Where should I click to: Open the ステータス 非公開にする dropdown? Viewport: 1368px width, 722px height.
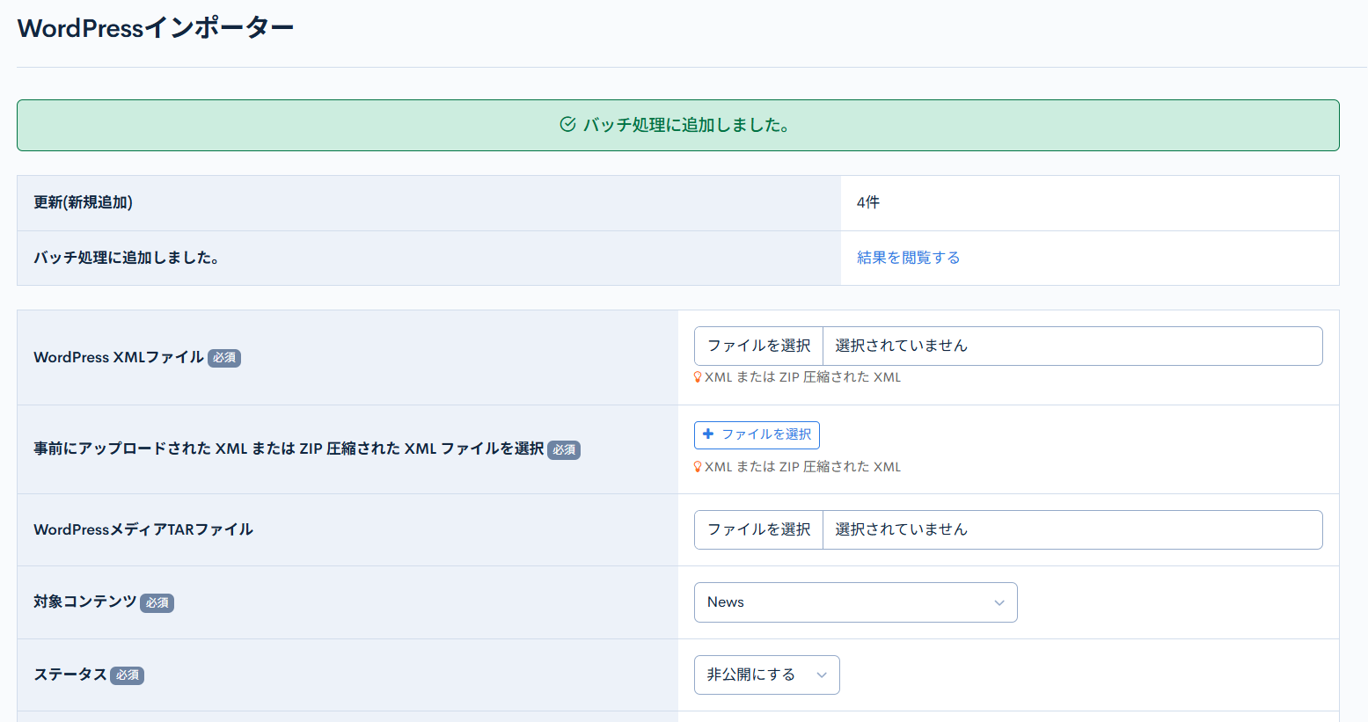[x=766, y=675]
